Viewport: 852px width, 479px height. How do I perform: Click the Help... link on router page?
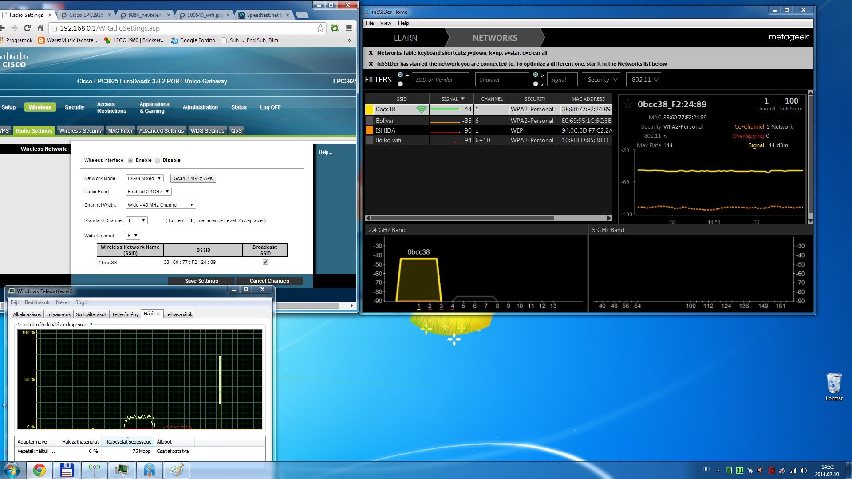325,152
